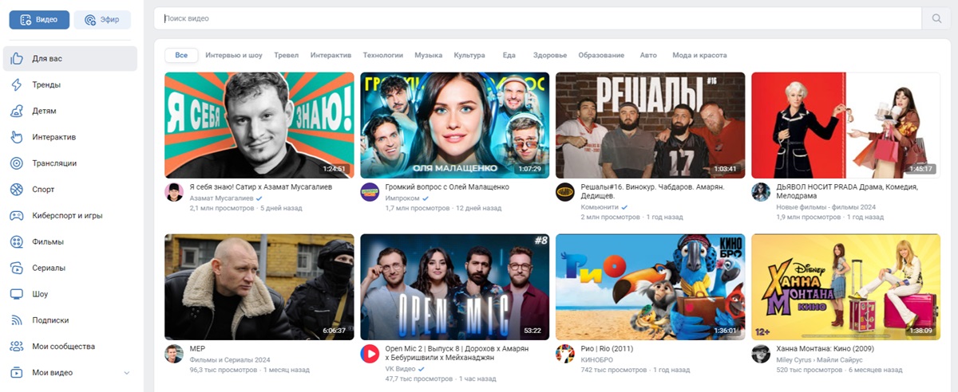Open the Мои видео playlist icon
958x392 pixels.
coord(16,373)
